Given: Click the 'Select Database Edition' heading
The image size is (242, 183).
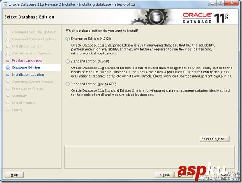Looking at the screenshot, I should point(29,17).
